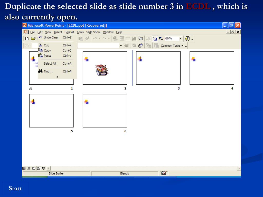Choose Find... from the Edit menu
263x197 pixels.
tap(57, 71)
